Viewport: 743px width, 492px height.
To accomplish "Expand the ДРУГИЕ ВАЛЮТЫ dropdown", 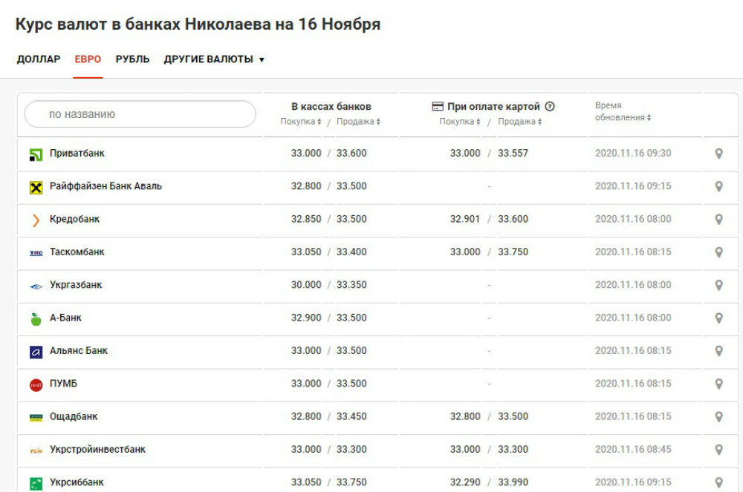I will point(214,59).
